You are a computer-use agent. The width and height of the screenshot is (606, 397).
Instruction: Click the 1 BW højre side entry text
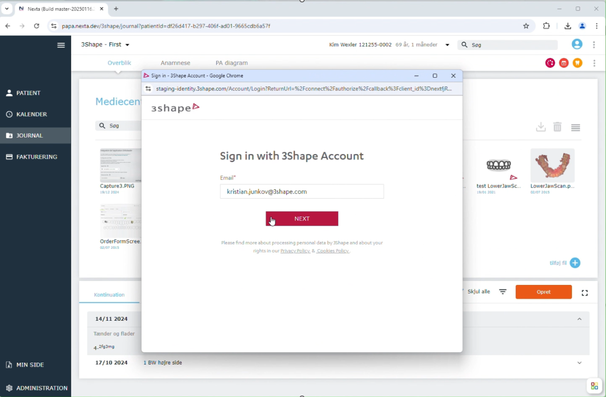[163, 363]
